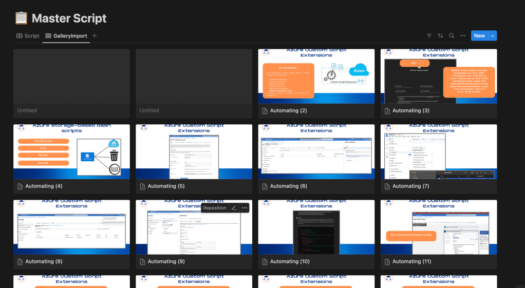The height and width of the screenshot is (288, 525).
Task: Open the Automating (2) card thumbnail
Action: 316,76
